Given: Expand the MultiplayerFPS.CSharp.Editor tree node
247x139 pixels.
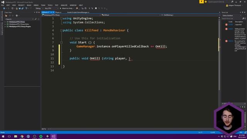Looking at the screenshot, I should (x=5, y=24).
